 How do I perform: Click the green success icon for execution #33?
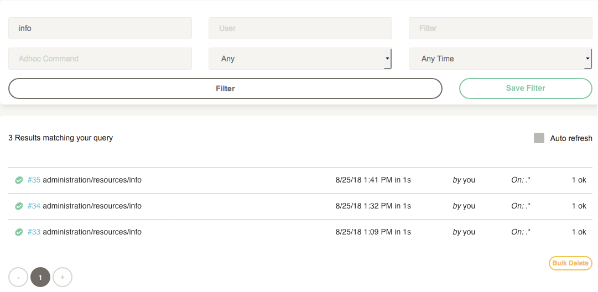19,232
